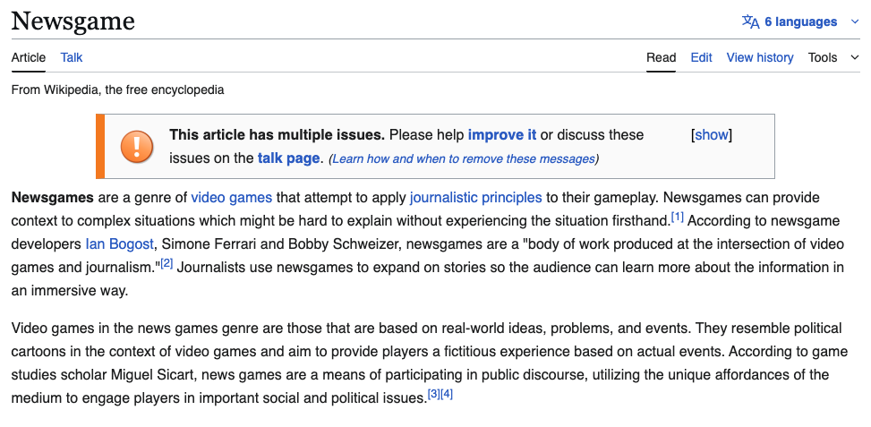871x427 pixels.
Task: Show the article issues details
Action: (x=712, y=135)
